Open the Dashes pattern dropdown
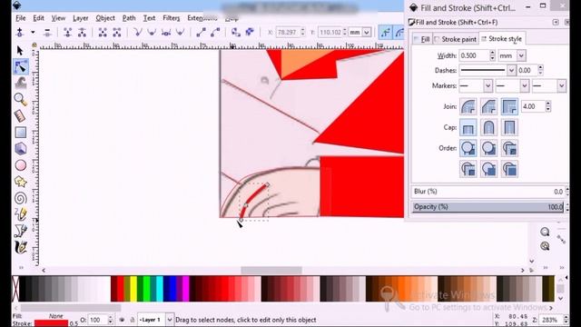Image resolution: width=581 pixels, height=327 pixels. pyautogui.click(x=511, y=70)
